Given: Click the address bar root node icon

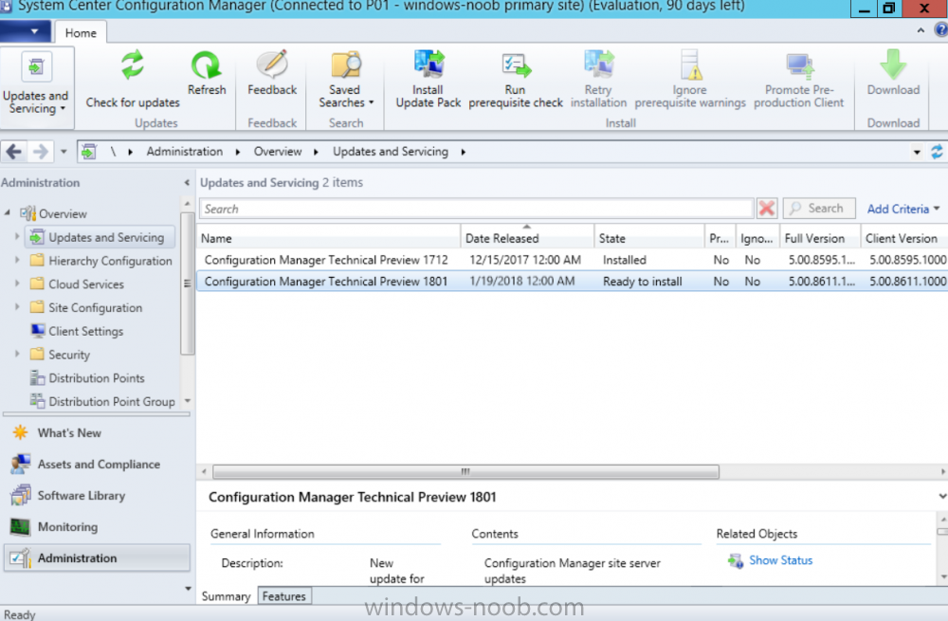Looking at the screenshot, I should click(x=89, y=151).
